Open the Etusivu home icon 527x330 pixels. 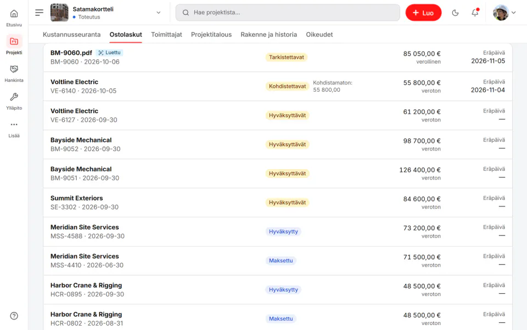pos(14,14)
